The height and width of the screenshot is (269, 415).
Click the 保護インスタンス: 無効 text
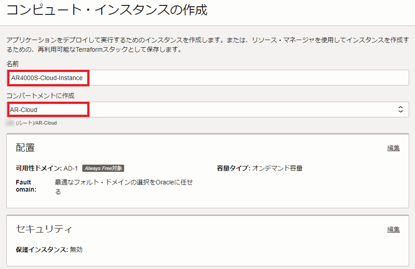49,249
